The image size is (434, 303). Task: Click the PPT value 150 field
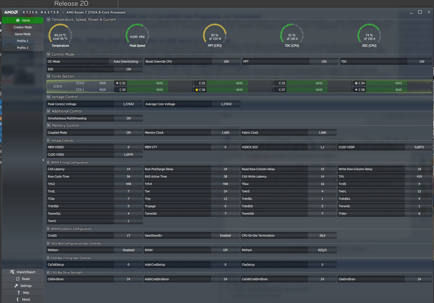(324, 61)
